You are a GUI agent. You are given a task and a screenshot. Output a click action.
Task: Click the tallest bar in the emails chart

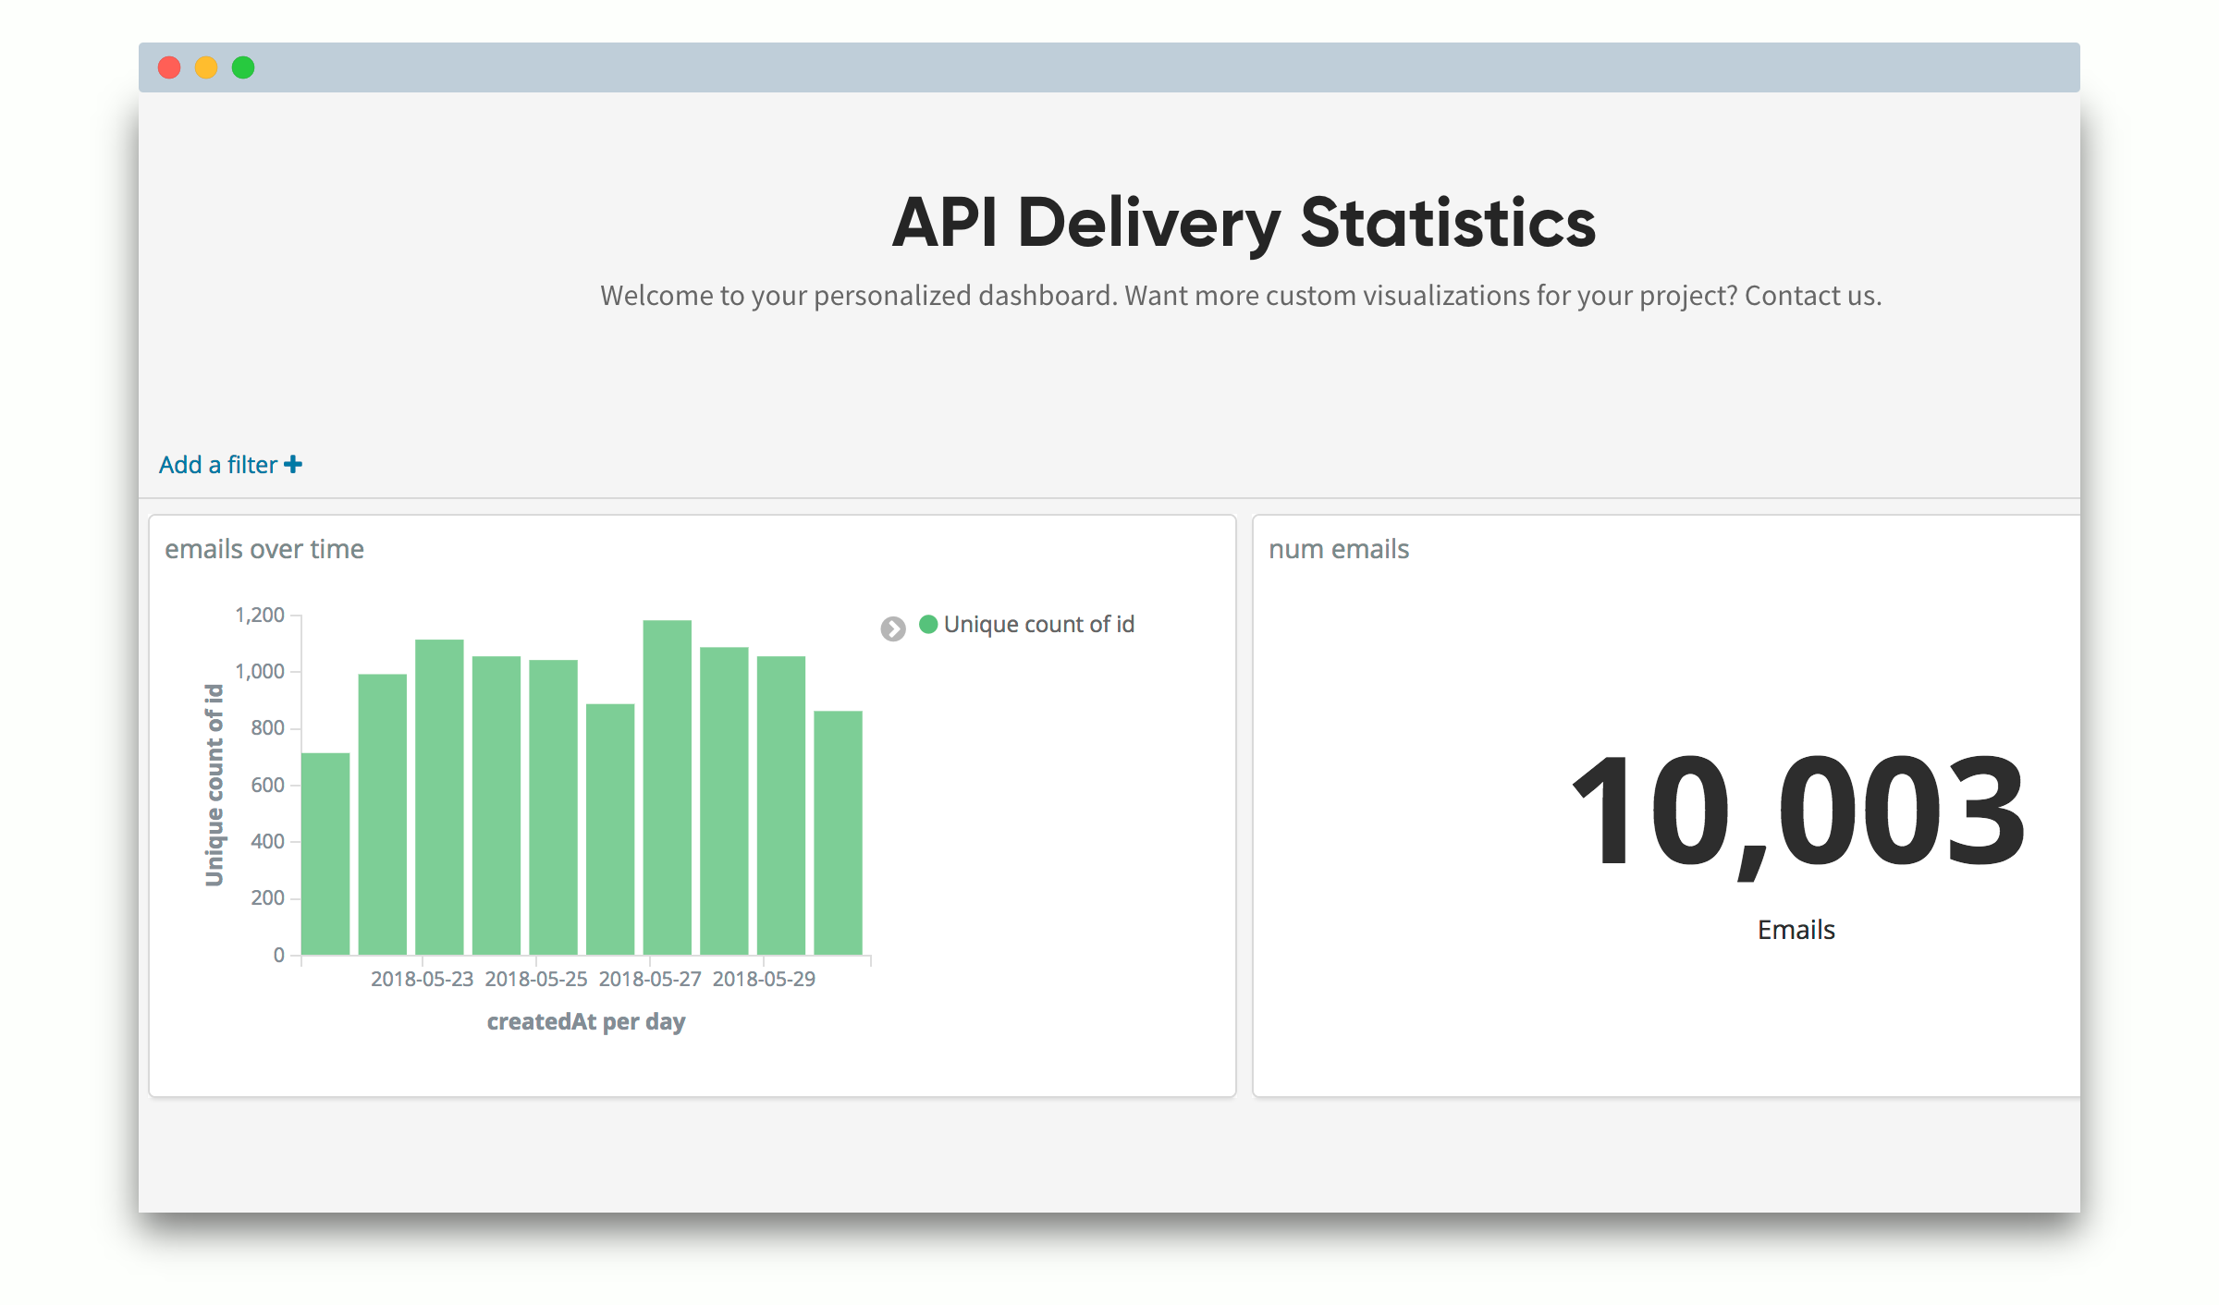668,787
